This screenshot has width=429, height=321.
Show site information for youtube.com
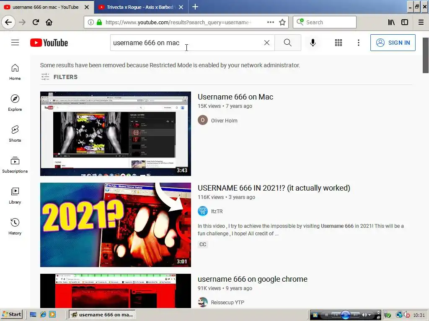click(x=91, y=22)
